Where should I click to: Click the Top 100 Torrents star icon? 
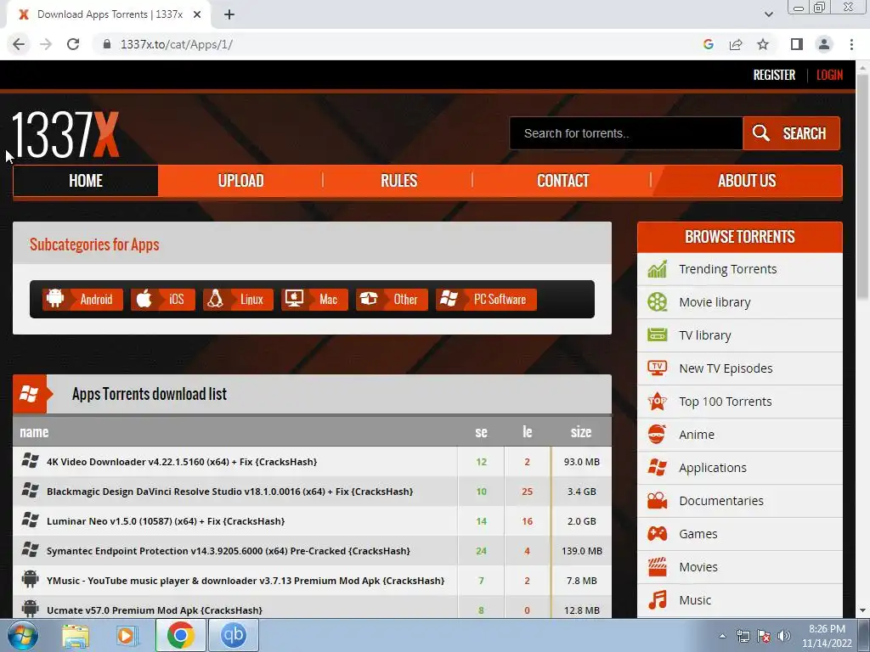[x=657, y=402]
